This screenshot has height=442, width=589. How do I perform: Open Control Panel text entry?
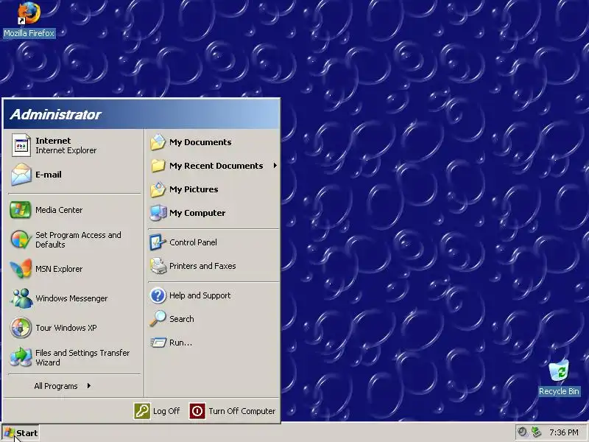click(x=193, y=242)
